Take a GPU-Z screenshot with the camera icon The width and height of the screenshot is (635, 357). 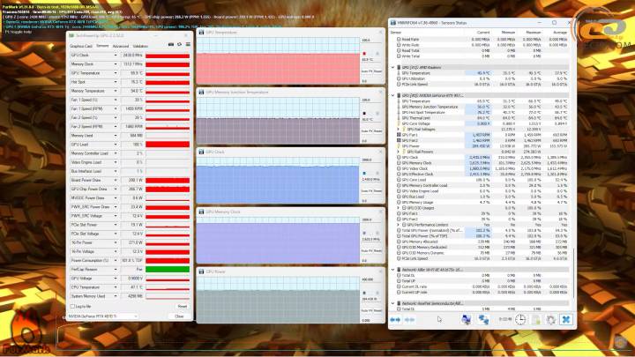[x=171, y=45]
